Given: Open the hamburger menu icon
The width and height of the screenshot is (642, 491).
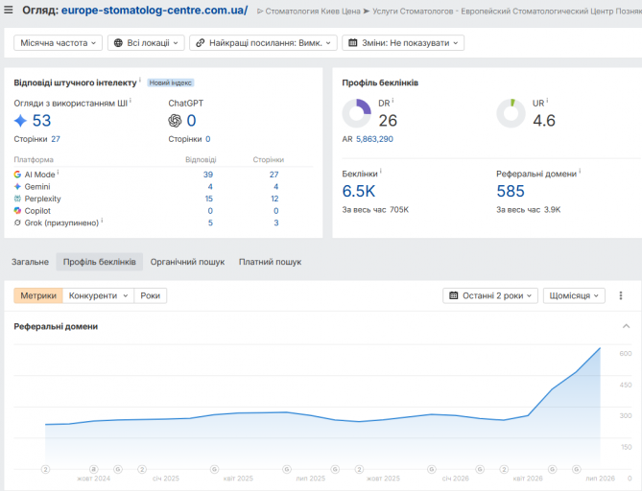Looking at the screenshot, I should pyautogui.click(x=8, y=10).
